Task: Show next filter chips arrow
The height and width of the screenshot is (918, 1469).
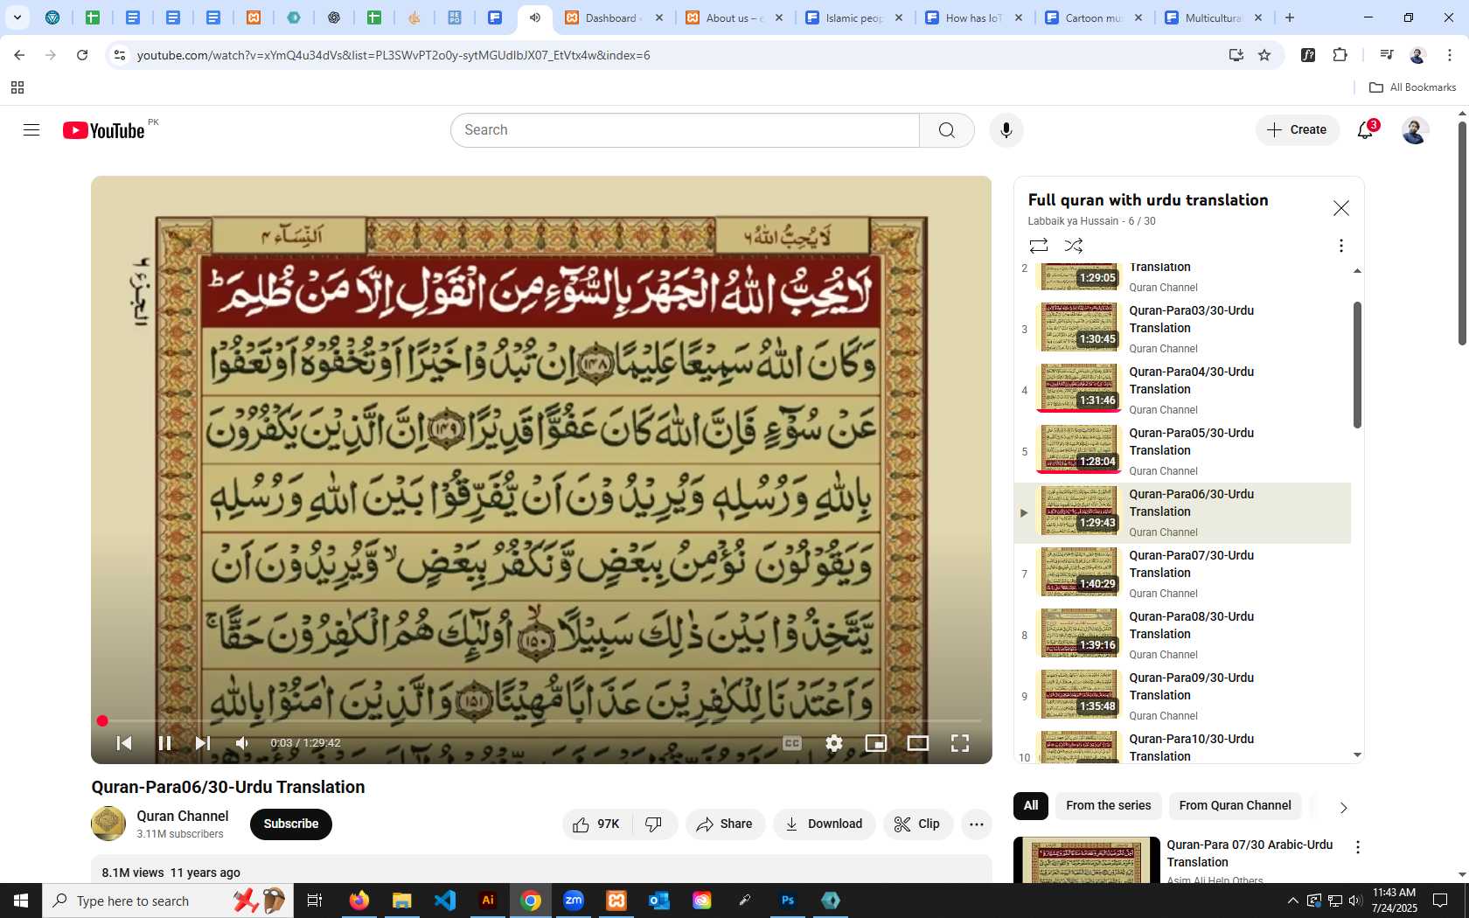Action: [x=1344, y=808]
